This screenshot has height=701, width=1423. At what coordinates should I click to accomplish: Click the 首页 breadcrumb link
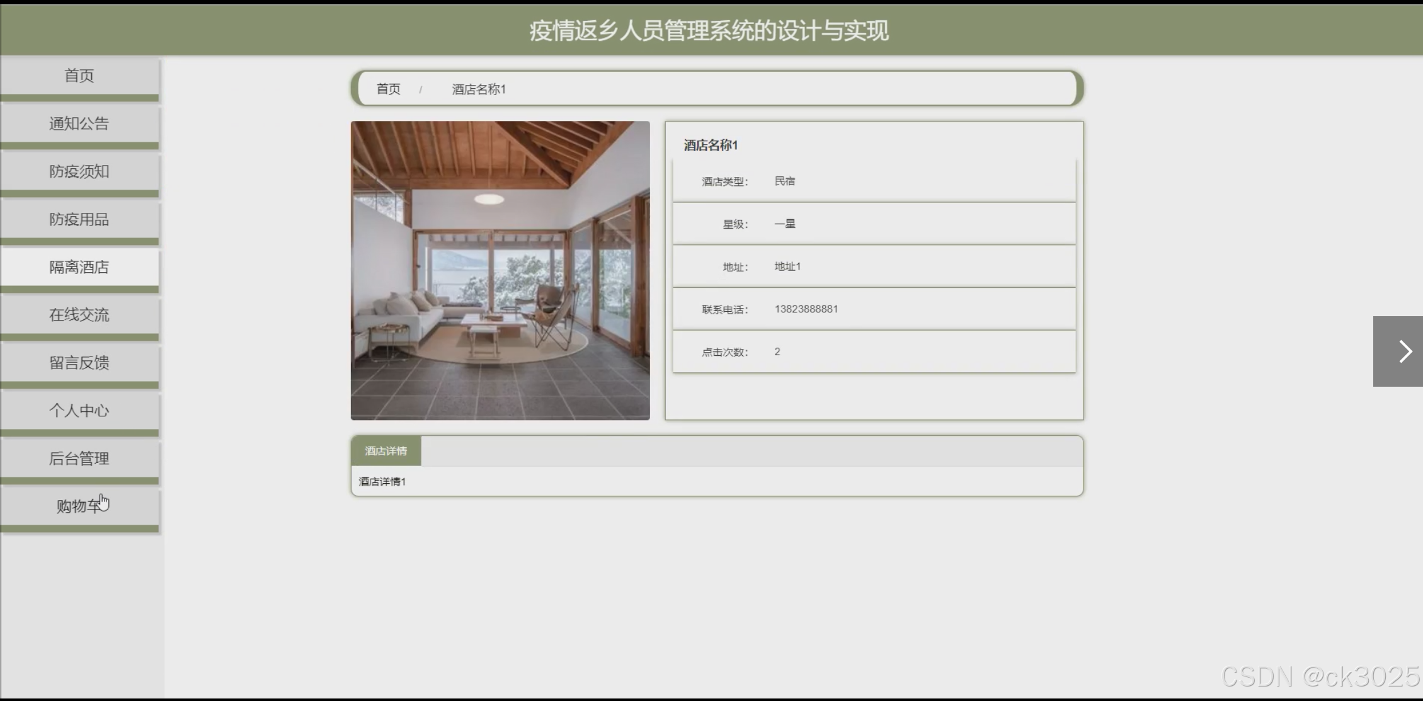[388, 89]
